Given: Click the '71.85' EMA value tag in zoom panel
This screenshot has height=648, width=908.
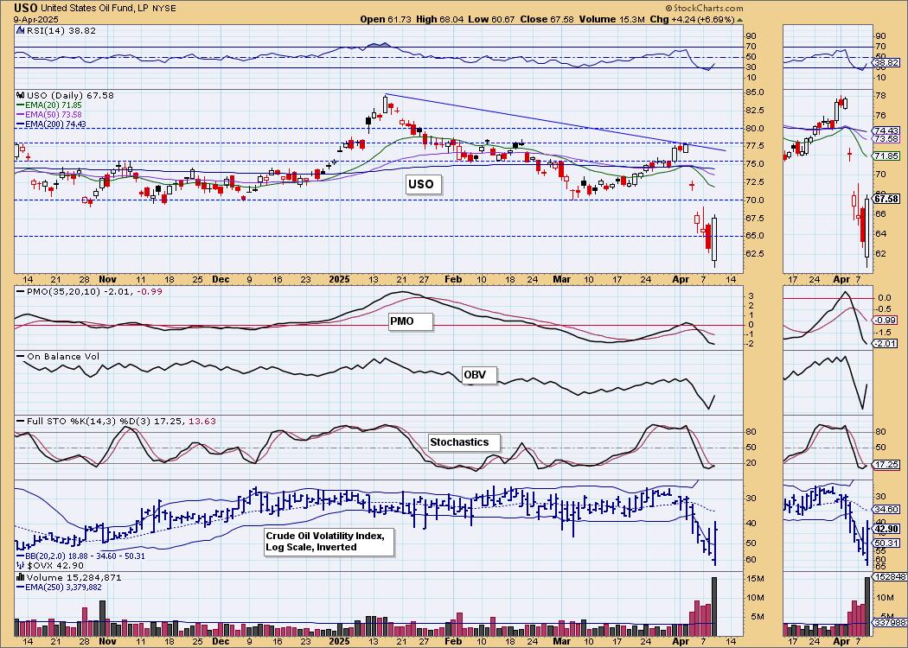Looking at the screenshot, I should (886, 156).
